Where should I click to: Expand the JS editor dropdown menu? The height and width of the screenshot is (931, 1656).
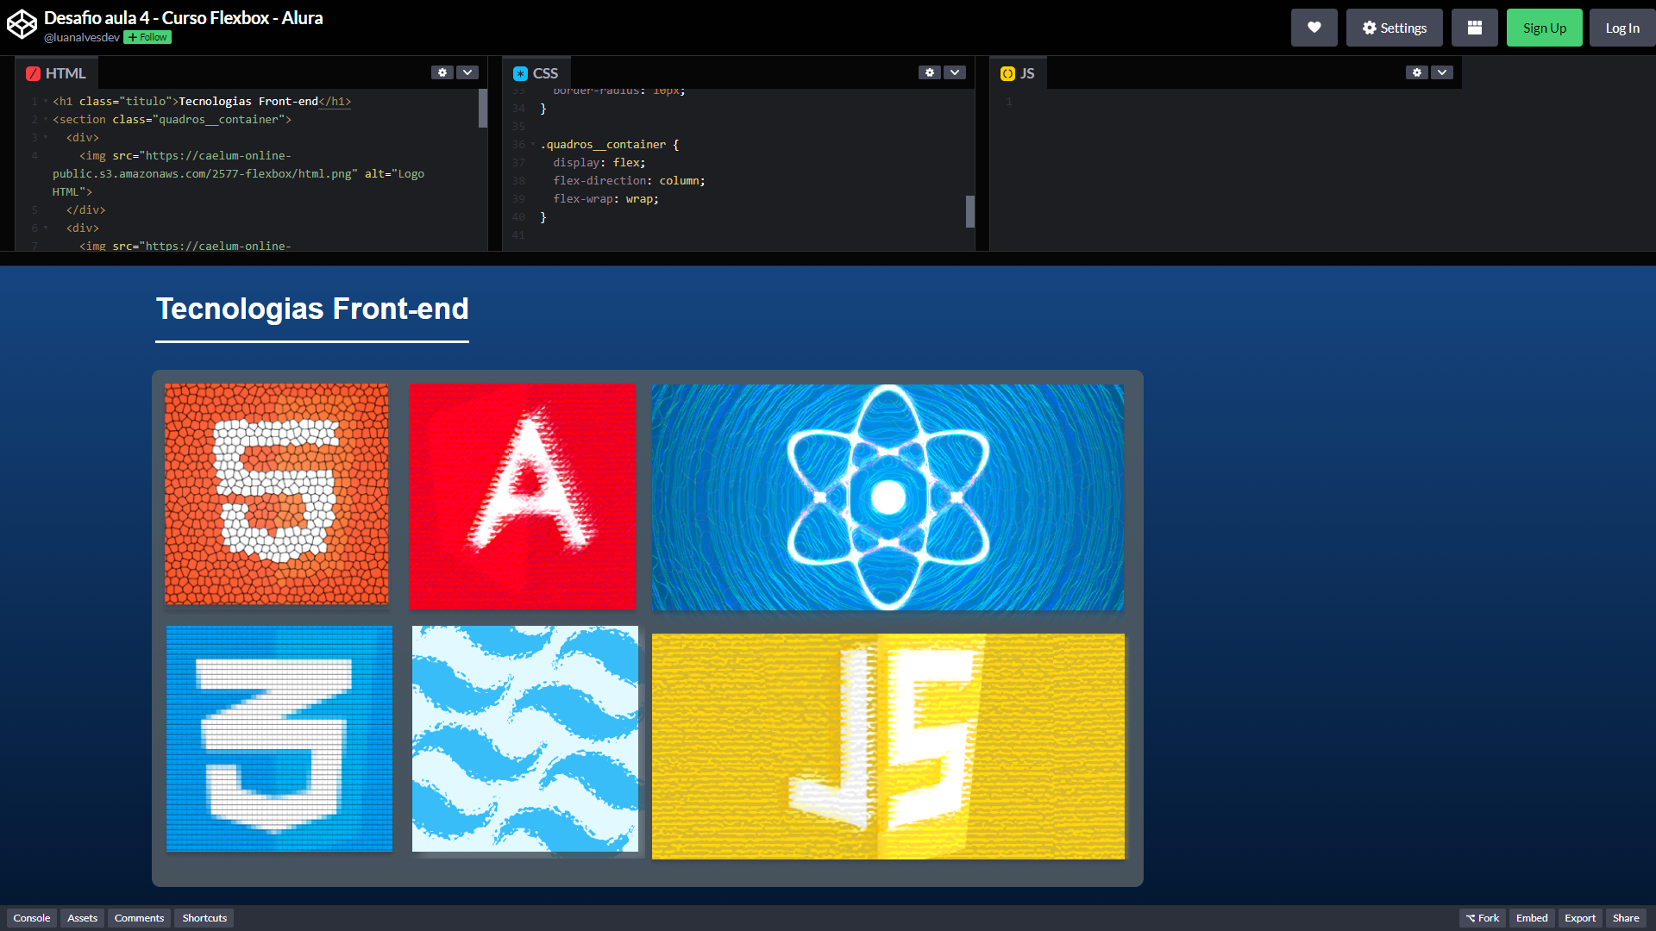pyautogui.click(x=1442, y=72)
